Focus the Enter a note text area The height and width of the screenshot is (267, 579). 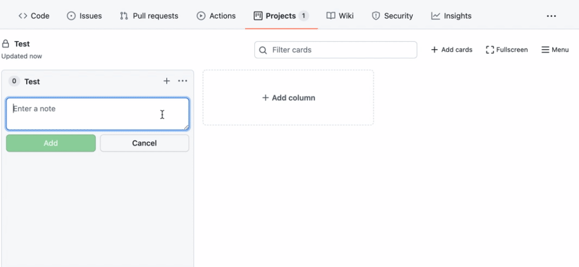(97, 114)
